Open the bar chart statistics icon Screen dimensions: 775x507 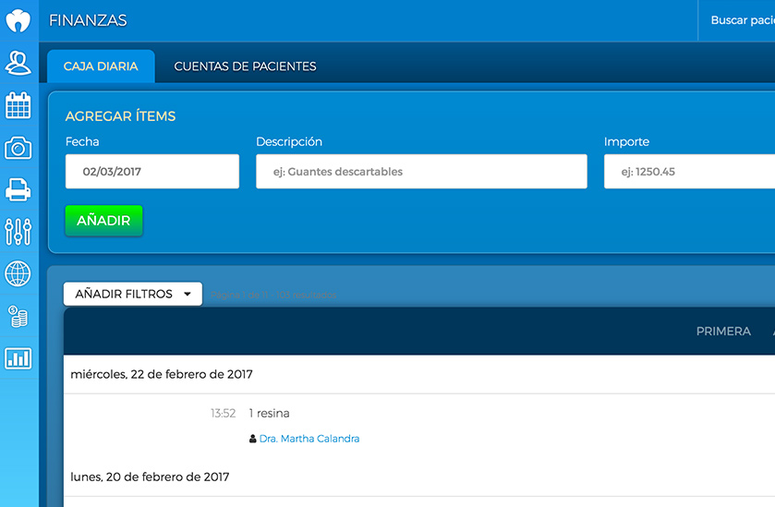click(18, 358)
